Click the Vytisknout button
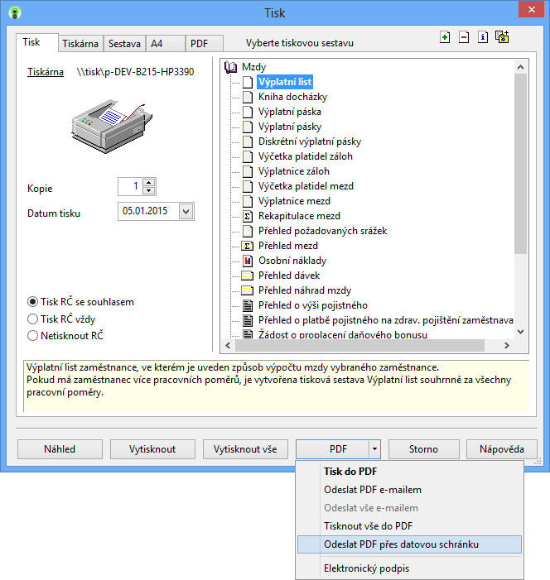 pyautogui.click(x=152, y=449)
